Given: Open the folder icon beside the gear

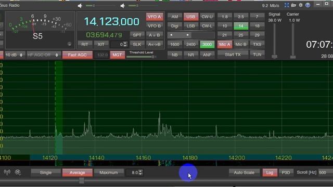Looking at the screenshot, I should pos(293,5).
